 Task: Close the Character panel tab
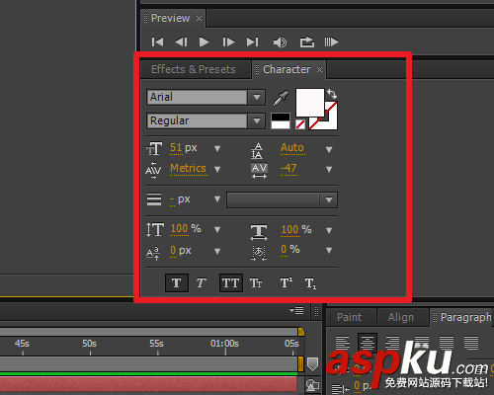(319, 70)
